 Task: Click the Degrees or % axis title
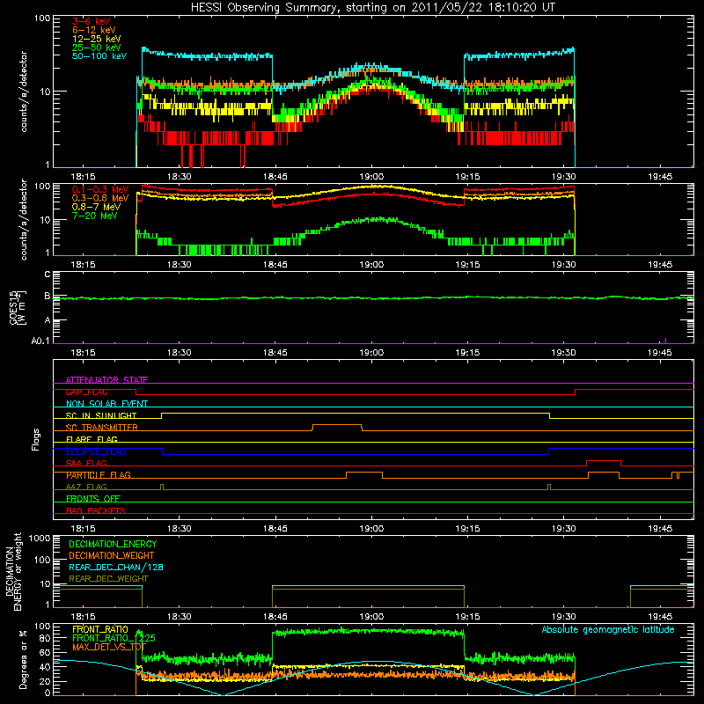click(x=23, y=659)
